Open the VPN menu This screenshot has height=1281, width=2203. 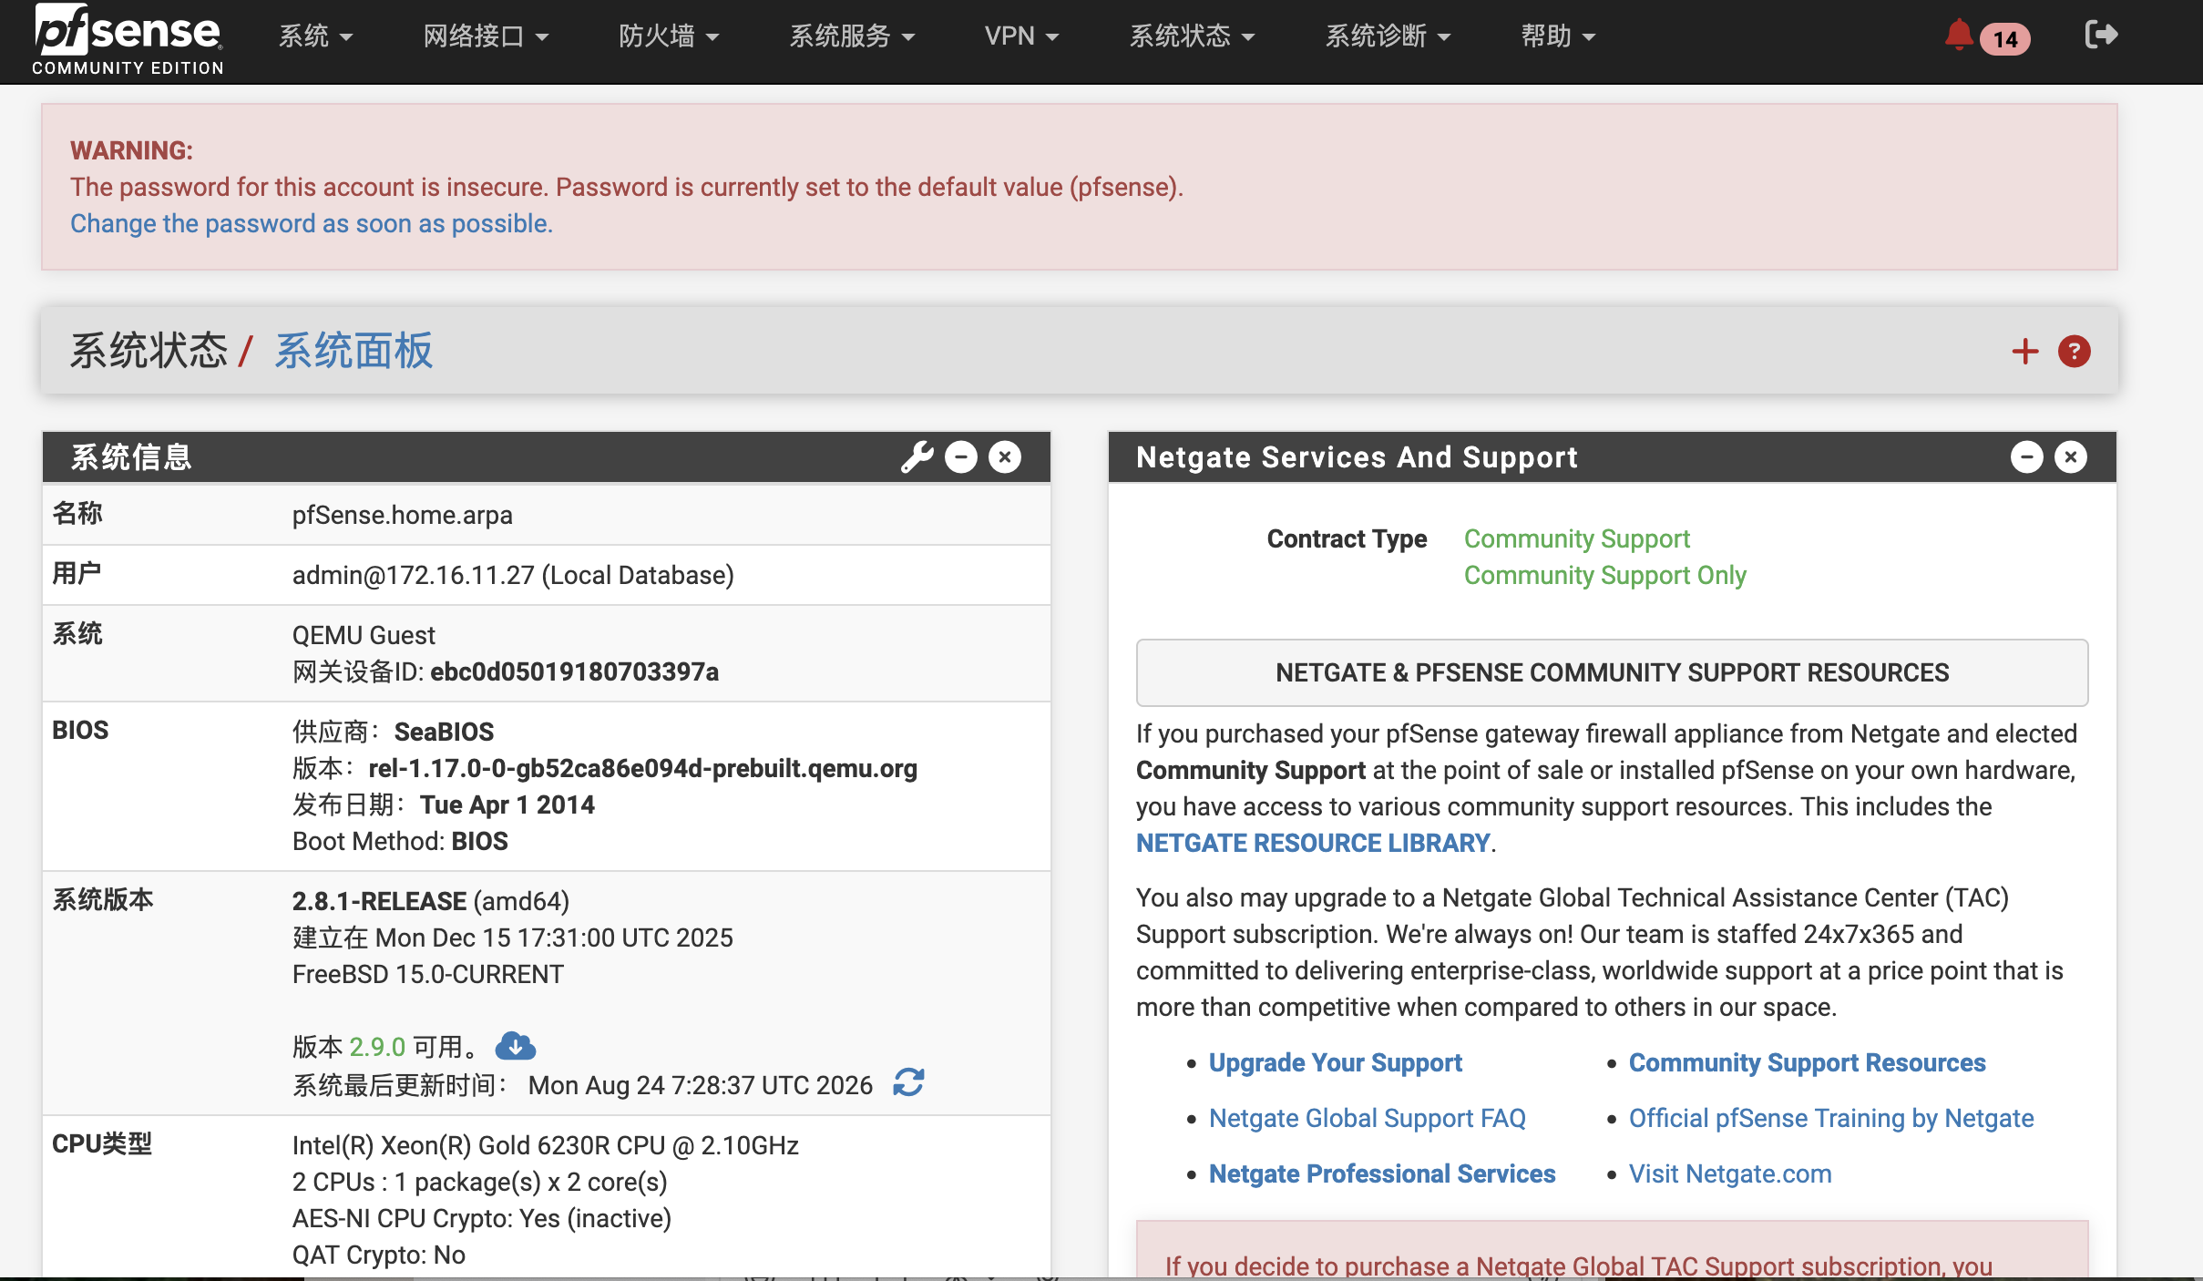click(x=1021, y=36)
